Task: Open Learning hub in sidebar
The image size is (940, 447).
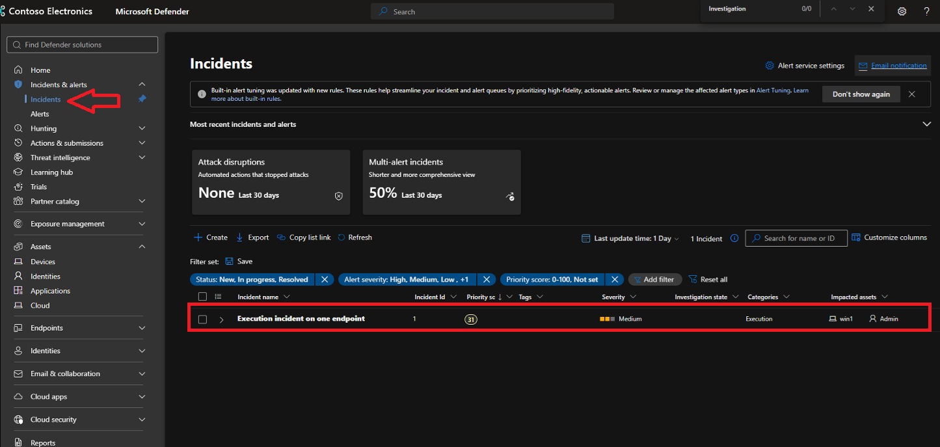Action: [x=51, y=172]
